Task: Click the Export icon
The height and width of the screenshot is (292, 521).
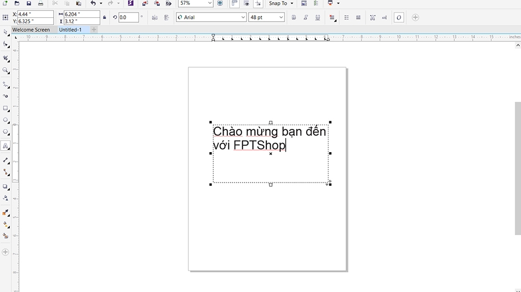Action: pos(157,3)
